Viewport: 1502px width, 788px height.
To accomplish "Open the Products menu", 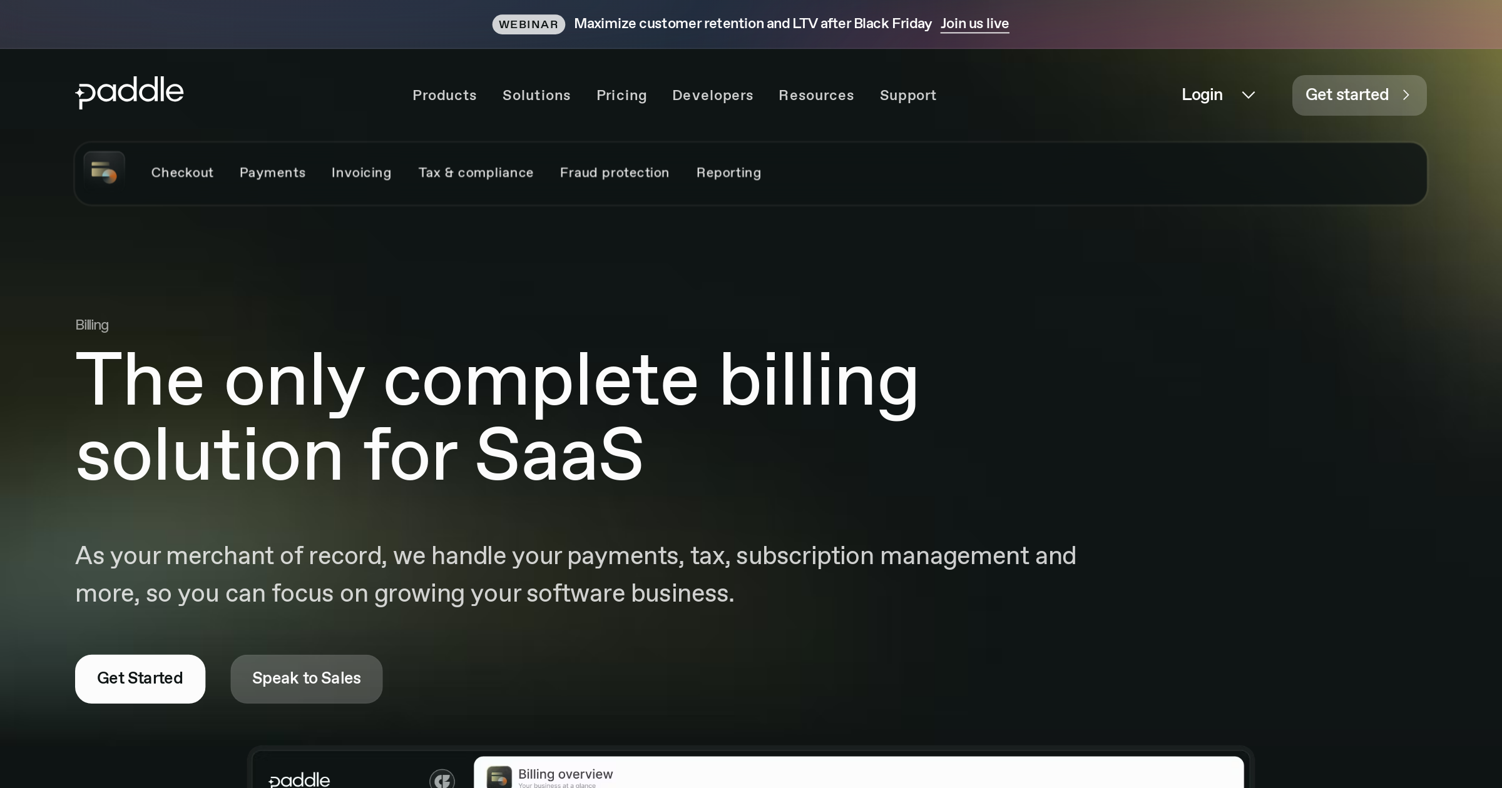I will coord(444,96).
